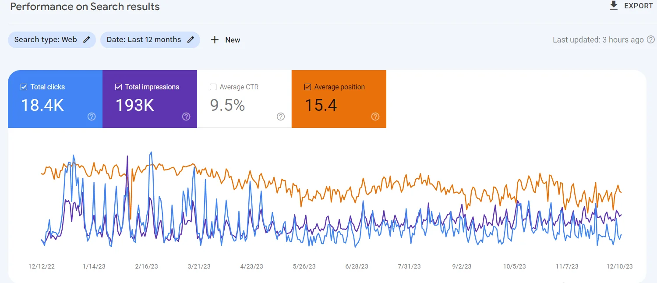Viewport: 657px width, 283px height.
Task: Click the plus icon beside New
Action: tap(214, 39)
